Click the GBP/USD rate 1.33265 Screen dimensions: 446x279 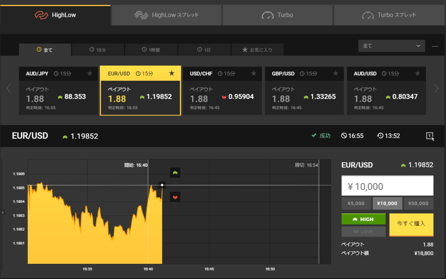pyautogui.click(x=323, y=97)
